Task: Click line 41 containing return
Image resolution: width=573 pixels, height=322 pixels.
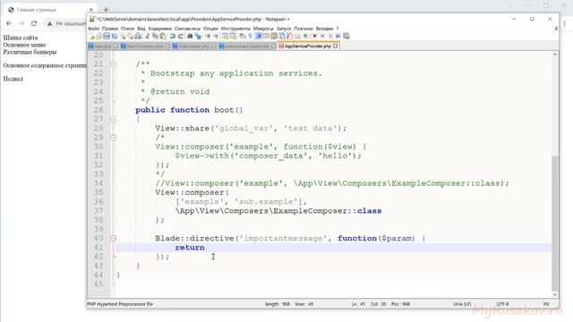Action: pyautogui.click(x=333, y=248)
